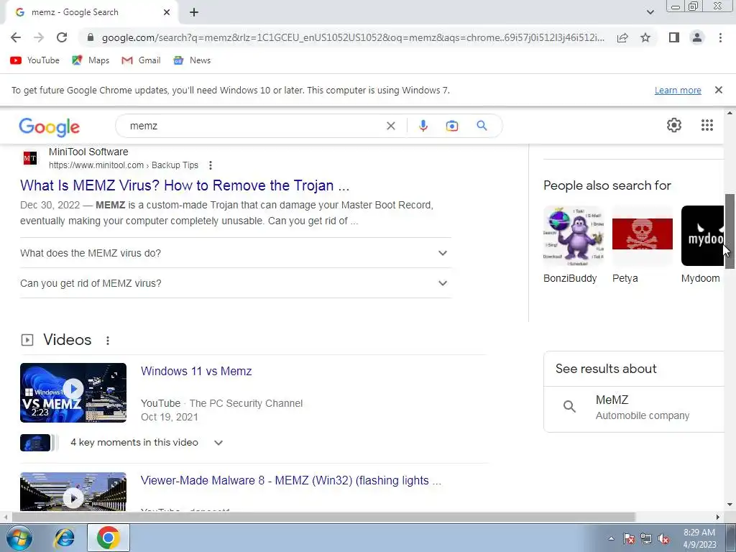Open tab search dropdown arrow
This screenshot has width=736, height=552.
tap(650, 12)
